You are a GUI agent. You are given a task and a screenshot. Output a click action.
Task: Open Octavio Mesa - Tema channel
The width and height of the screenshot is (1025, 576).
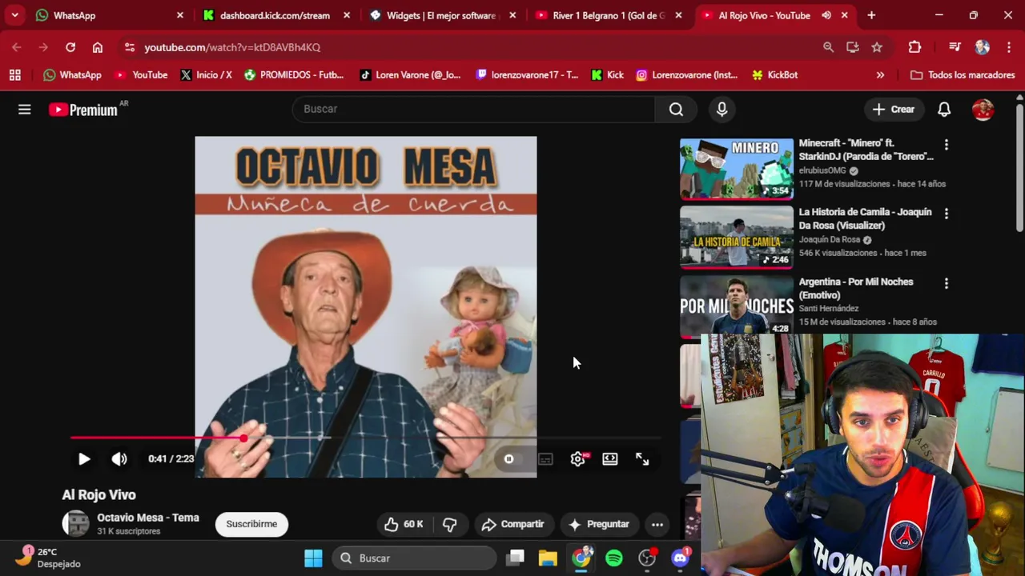point(148,518)
